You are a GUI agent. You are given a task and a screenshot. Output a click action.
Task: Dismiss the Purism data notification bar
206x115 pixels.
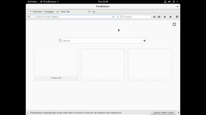179,113
